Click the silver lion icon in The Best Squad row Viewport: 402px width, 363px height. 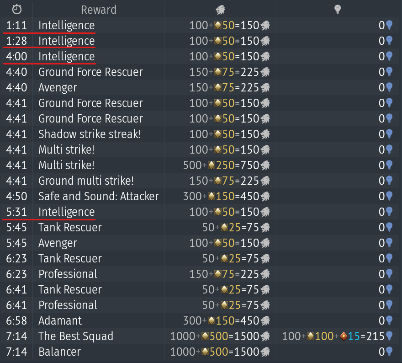(265, 336)
